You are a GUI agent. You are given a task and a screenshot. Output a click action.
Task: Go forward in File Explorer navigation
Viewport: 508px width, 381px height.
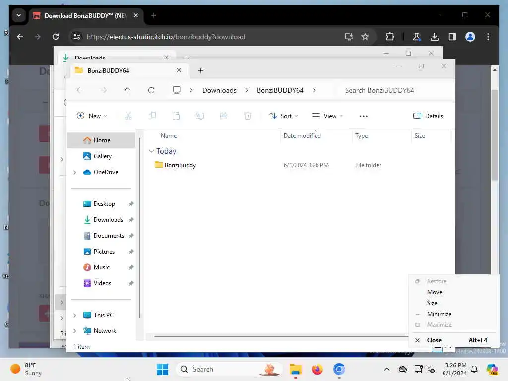click(104, 90)
